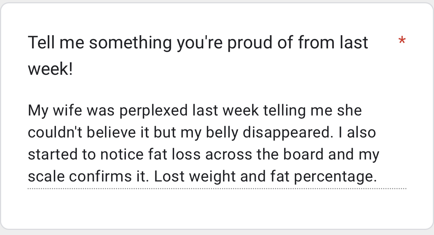Place cursor at 'My wife' answer start
This screenshot has width=434, height=235.
coord(29,111)
